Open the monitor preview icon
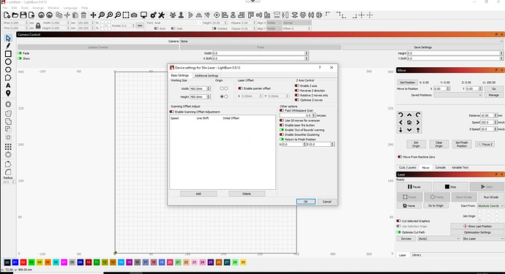 pos(143,15)
